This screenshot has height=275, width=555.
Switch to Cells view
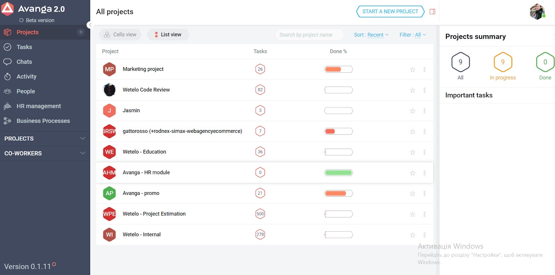120,35
